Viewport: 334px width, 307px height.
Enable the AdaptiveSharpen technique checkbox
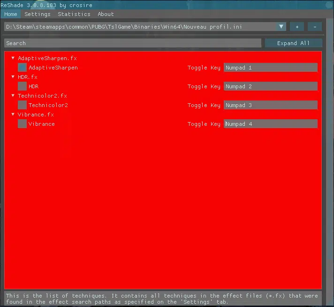22,68
